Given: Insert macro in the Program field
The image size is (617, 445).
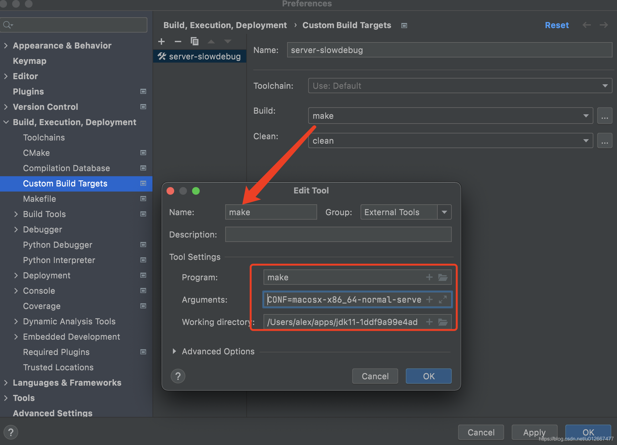Looking at the screenshot, I should click(x=429, y=277).
